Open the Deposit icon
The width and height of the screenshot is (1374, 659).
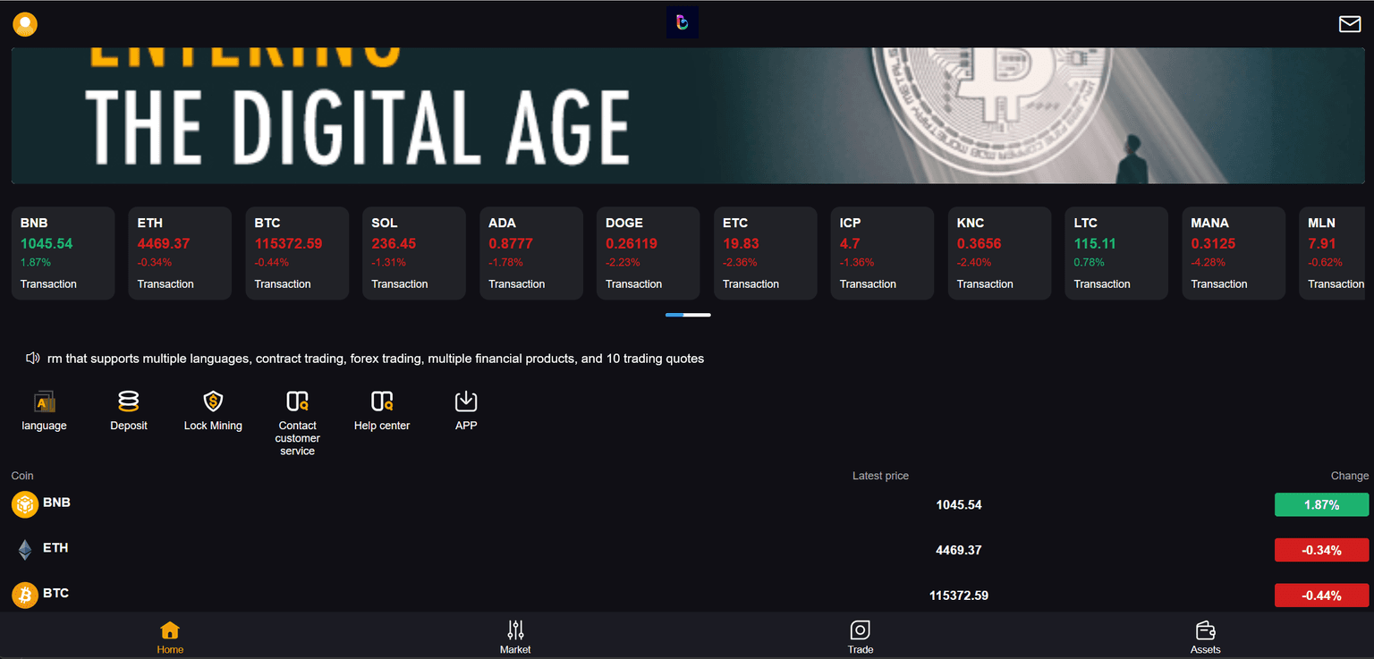tap(128, 401)
